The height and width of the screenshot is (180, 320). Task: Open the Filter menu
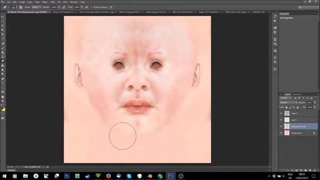pos(52,2)
